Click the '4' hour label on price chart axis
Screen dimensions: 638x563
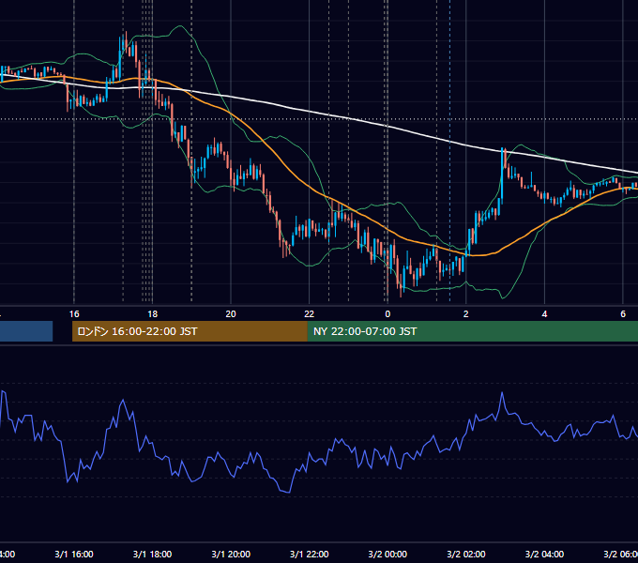[544, 314]
